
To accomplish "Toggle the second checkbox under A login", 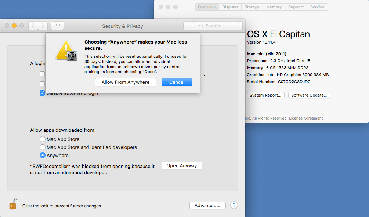I will pos(42,84).
